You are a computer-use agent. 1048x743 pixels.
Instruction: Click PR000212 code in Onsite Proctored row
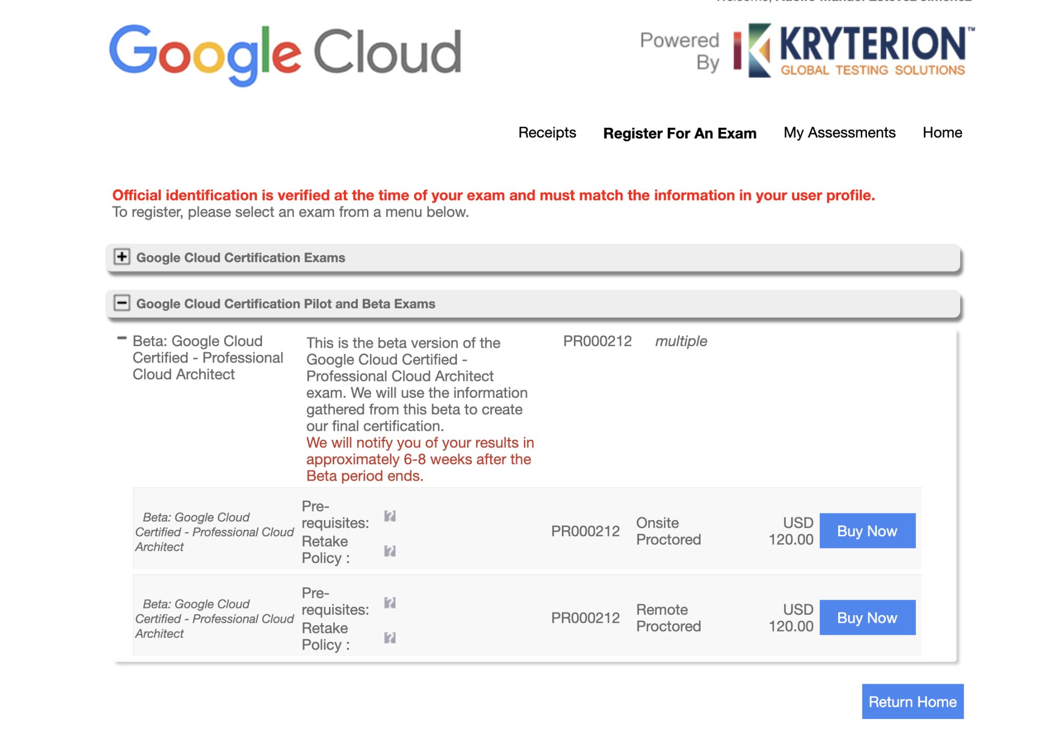(585, 531)
